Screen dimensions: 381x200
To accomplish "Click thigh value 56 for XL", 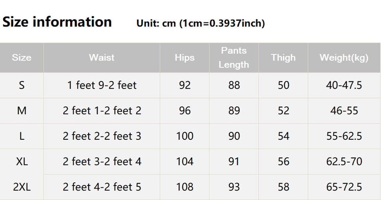I will tap(283, 161).
